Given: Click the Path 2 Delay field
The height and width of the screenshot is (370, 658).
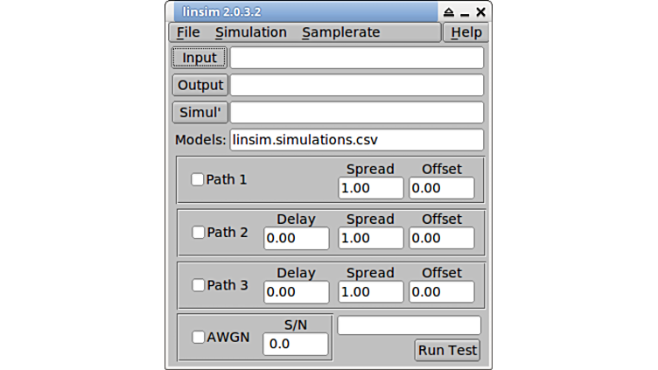Looking at the screenshot, I should click(296, 239).
